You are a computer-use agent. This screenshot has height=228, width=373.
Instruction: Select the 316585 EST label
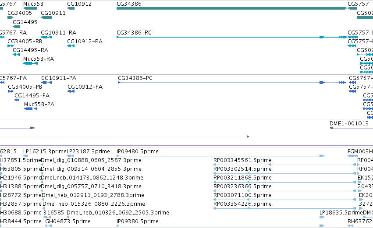53,213
